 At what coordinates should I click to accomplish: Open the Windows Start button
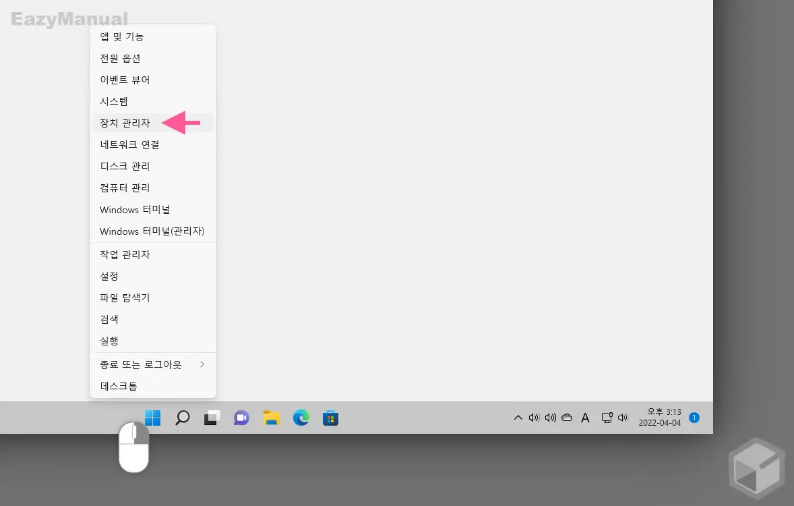152,418
